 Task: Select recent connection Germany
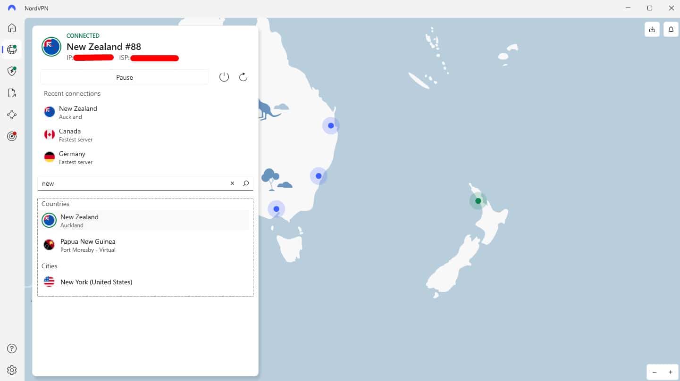(145, 157)
